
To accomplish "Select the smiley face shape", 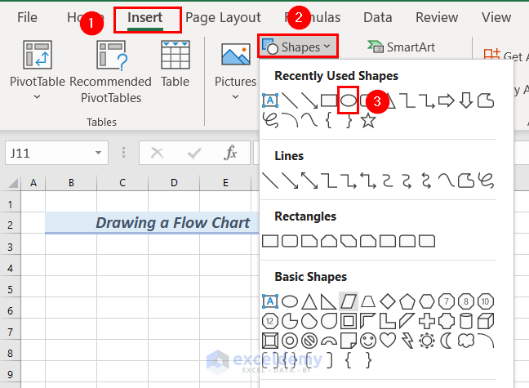I will [368, 341].
